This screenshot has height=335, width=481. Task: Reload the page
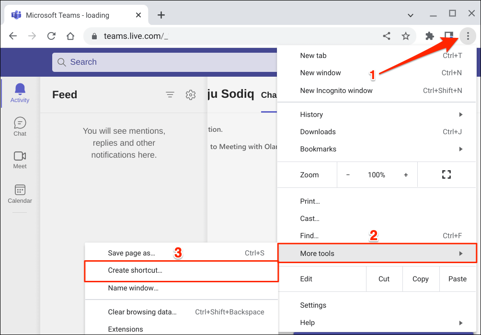51,36
